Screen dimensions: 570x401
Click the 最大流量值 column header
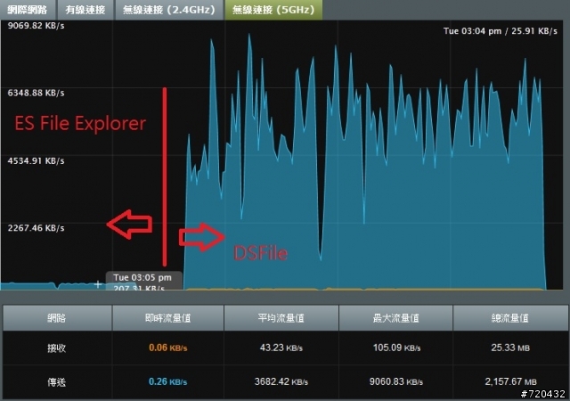coord(395,318)
